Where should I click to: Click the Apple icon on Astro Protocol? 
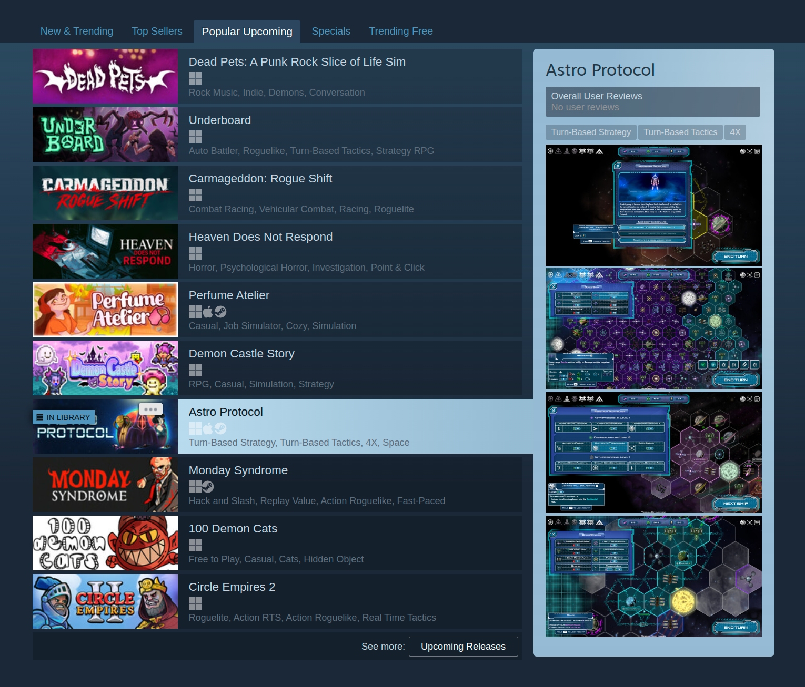click(x=208, y=428)
